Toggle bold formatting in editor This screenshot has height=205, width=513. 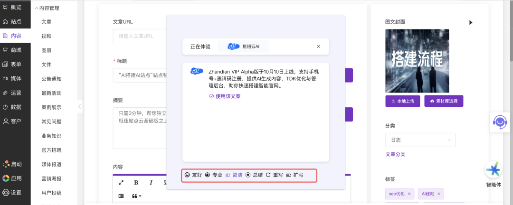click(x=136, y=182)
